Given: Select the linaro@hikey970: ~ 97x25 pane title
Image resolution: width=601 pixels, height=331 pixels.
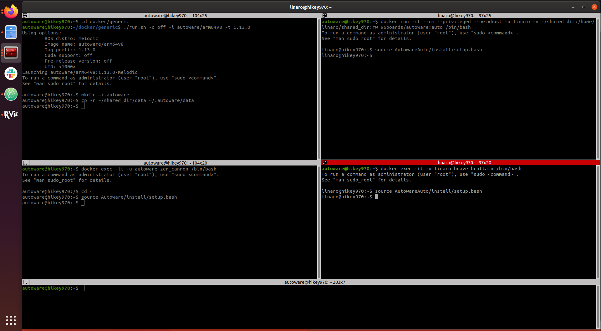Looking at the screenshot, I should click(464, 16).
